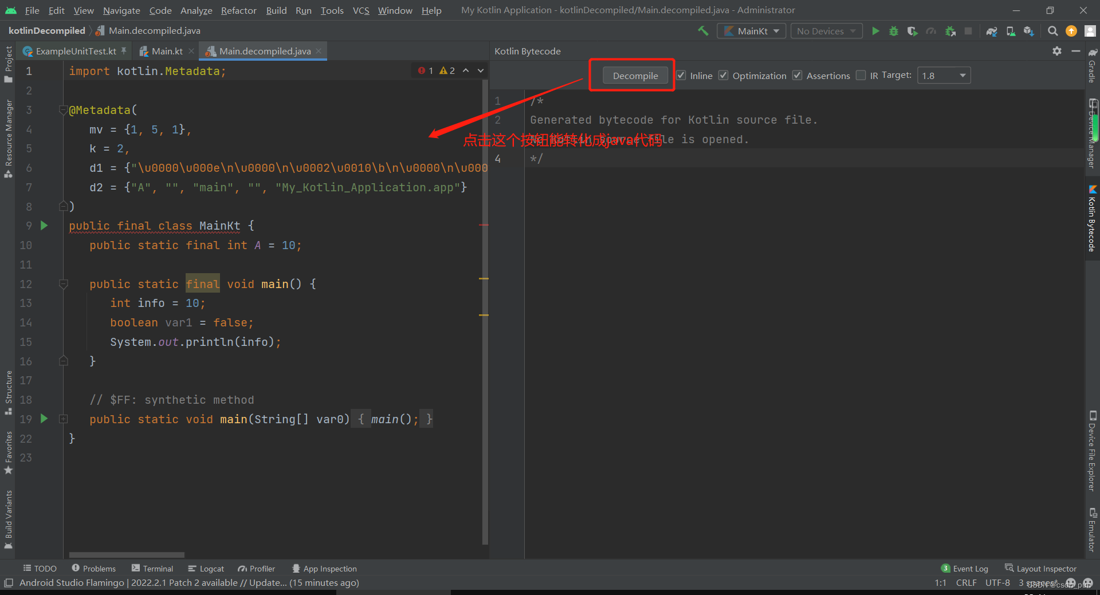Expand the folded main(String[] var0) method

(x=64, y=419)
